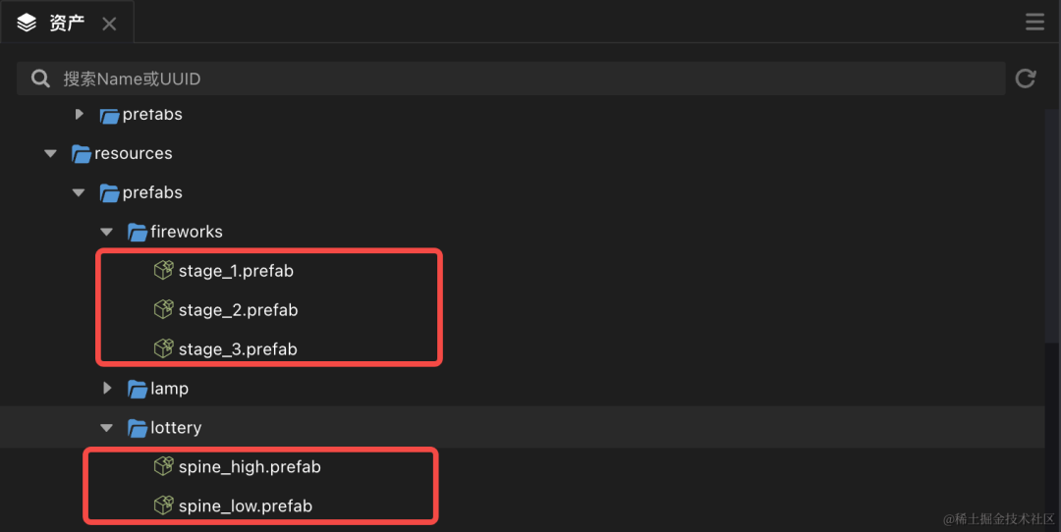1061x532 pixels.
Task: Click the stage_1.prefab cube icon
Action: point(164,270)
